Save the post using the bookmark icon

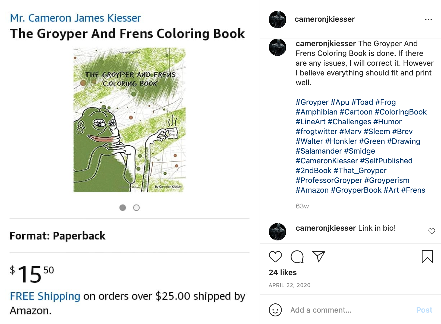[x=427, y=255]
